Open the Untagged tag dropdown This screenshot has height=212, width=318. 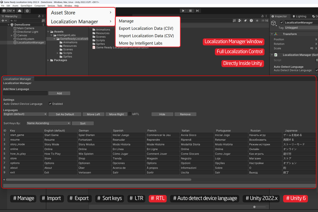(301, 28)
